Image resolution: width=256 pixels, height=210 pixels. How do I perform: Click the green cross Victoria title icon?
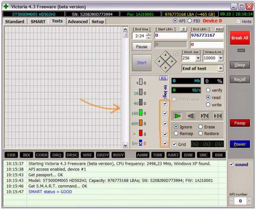pyautogui.click(x=6, y=6)
